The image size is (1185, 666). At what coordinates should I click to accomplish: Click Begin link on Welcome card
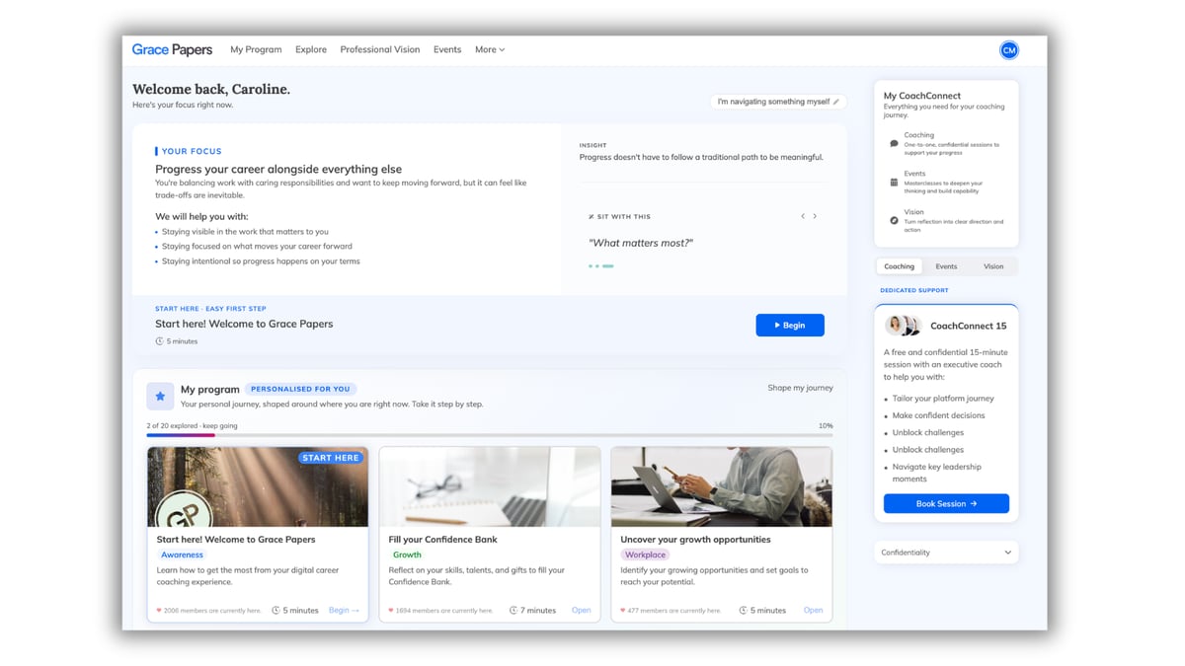(344, 611)
